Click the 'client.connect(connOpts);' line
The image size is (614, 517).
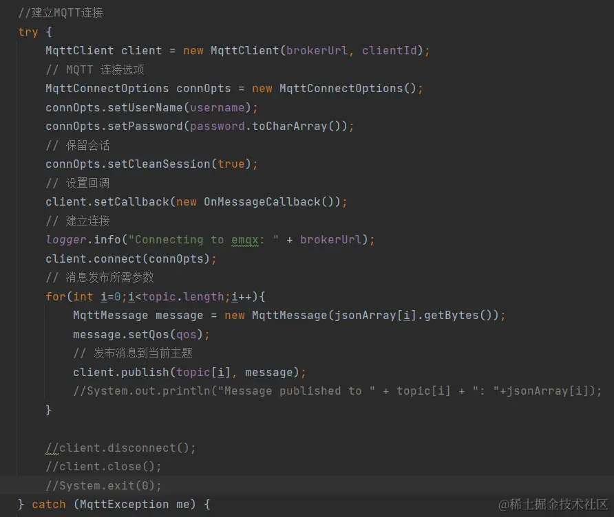coord(131,259)
